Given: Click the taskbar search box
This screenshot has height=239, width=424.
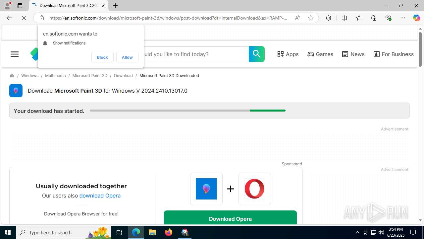Looking at the screenshot, I should (64, 232).
